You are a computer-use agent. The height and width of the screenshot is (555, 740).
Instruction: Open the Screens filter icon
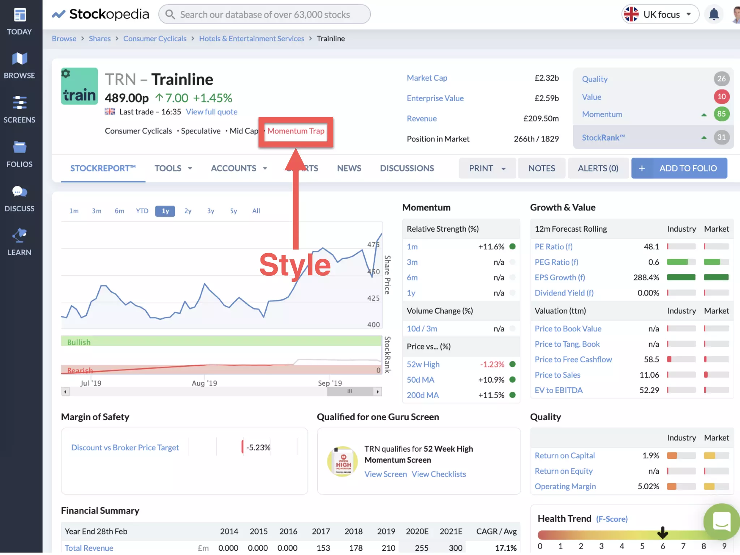click(x=20, y=103)
